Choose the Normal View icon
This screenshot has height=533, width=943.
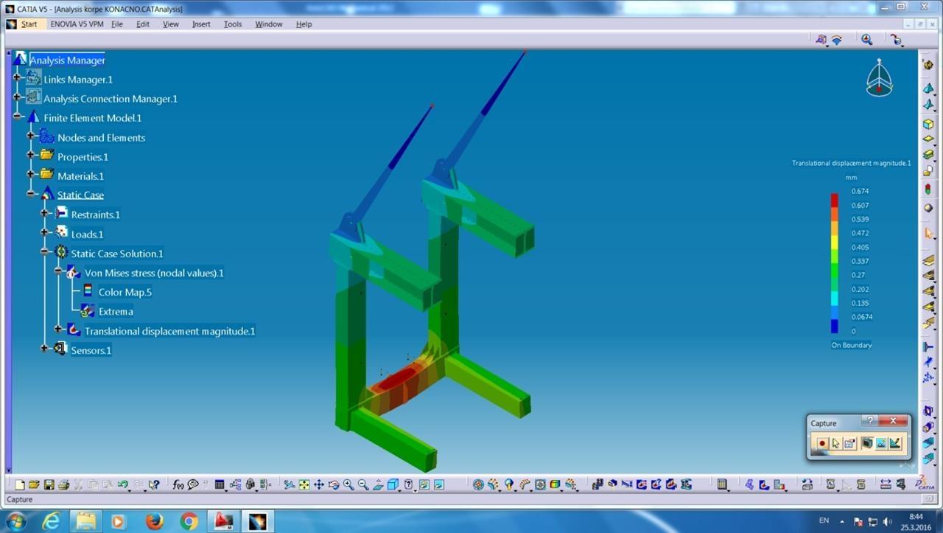click(x=378, y=484)
